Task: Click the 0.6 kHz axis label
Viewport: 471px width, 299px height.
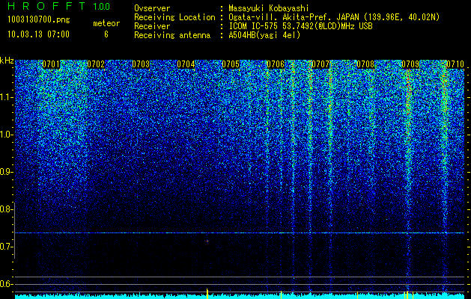Action: (x=7, y=284)
